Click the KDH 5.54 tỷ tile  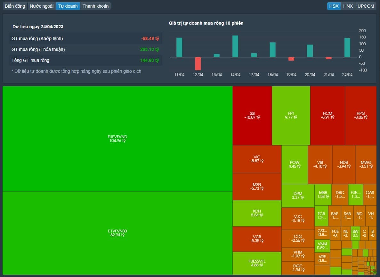(257, 213)
